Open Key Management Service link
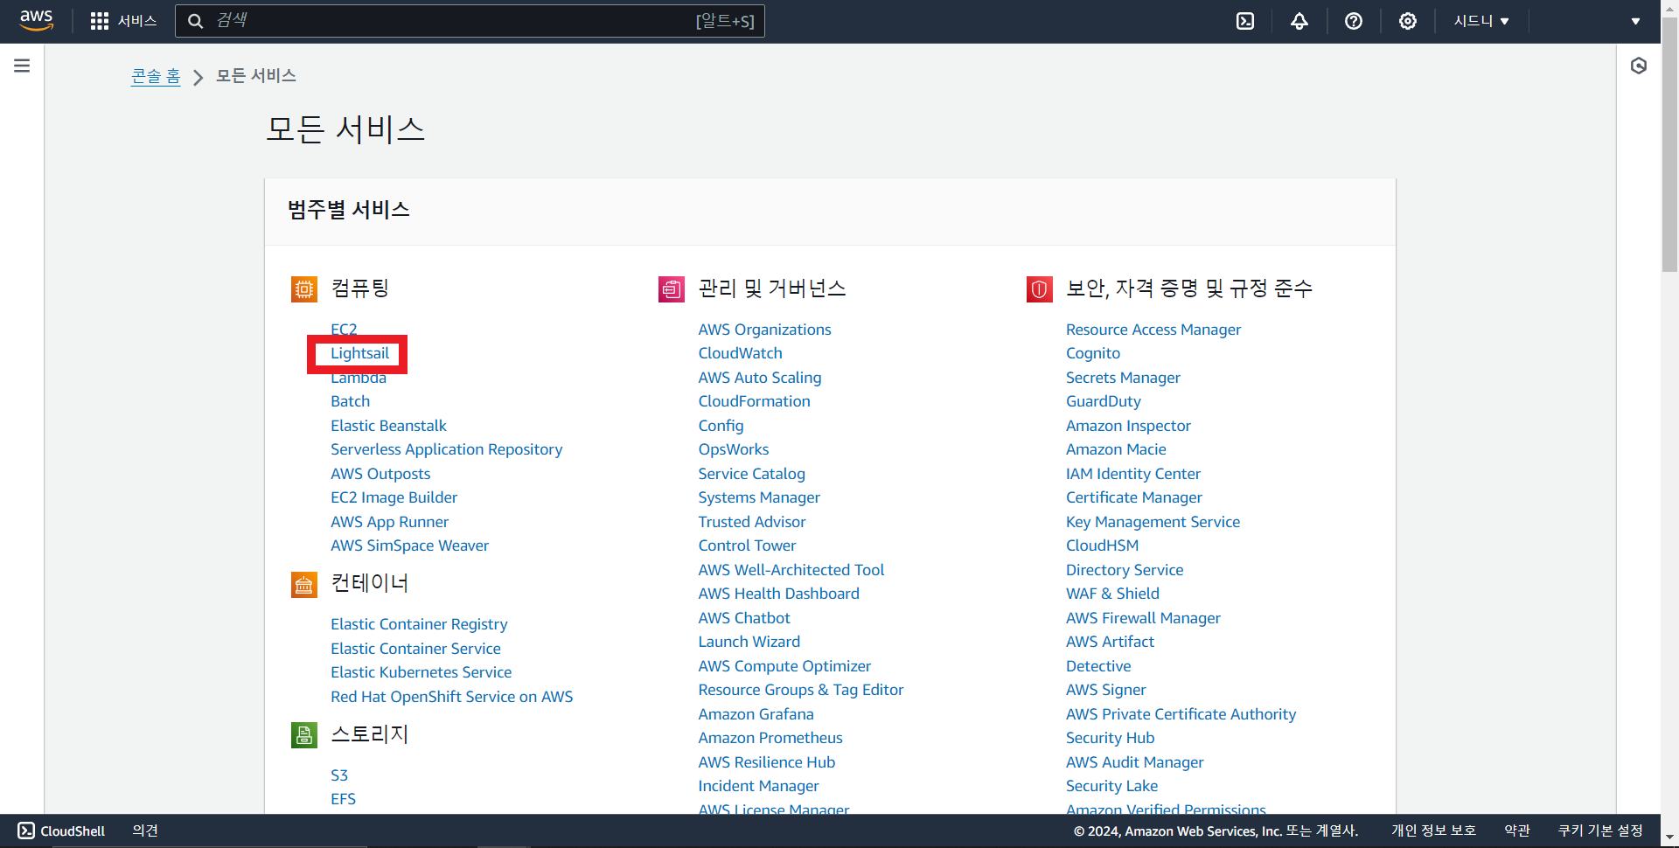Image resolution: width=1679 pixels, height=848 pixels. (1153, 522)
